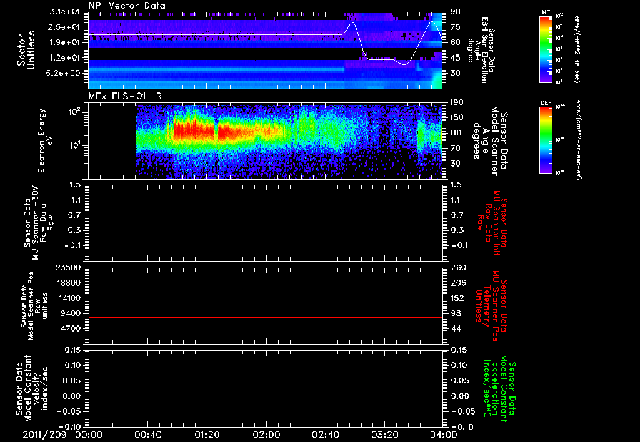
Task: Click the green 'Model Constant acceleration' label
Action: (x=499, y=388)
